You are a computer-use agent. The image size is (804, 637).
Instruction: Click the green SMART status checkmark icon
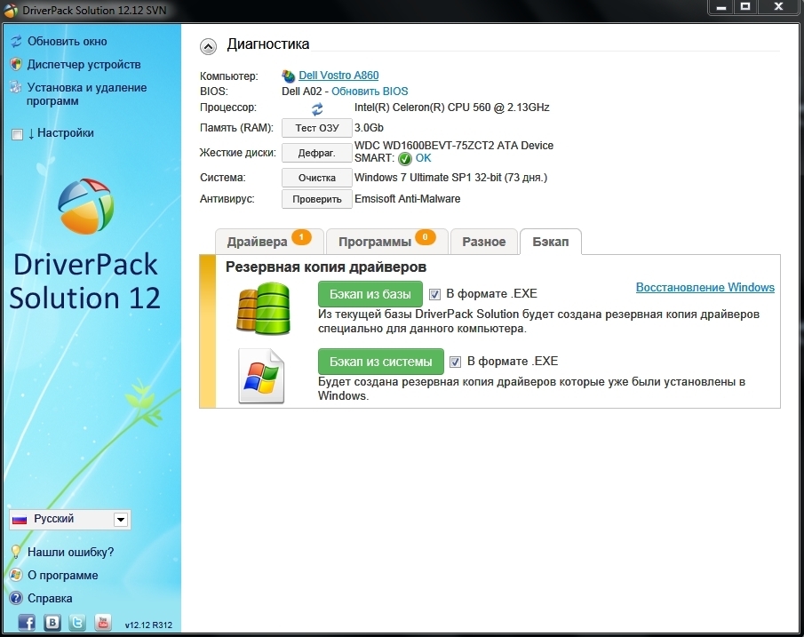(x=405, y=158)
